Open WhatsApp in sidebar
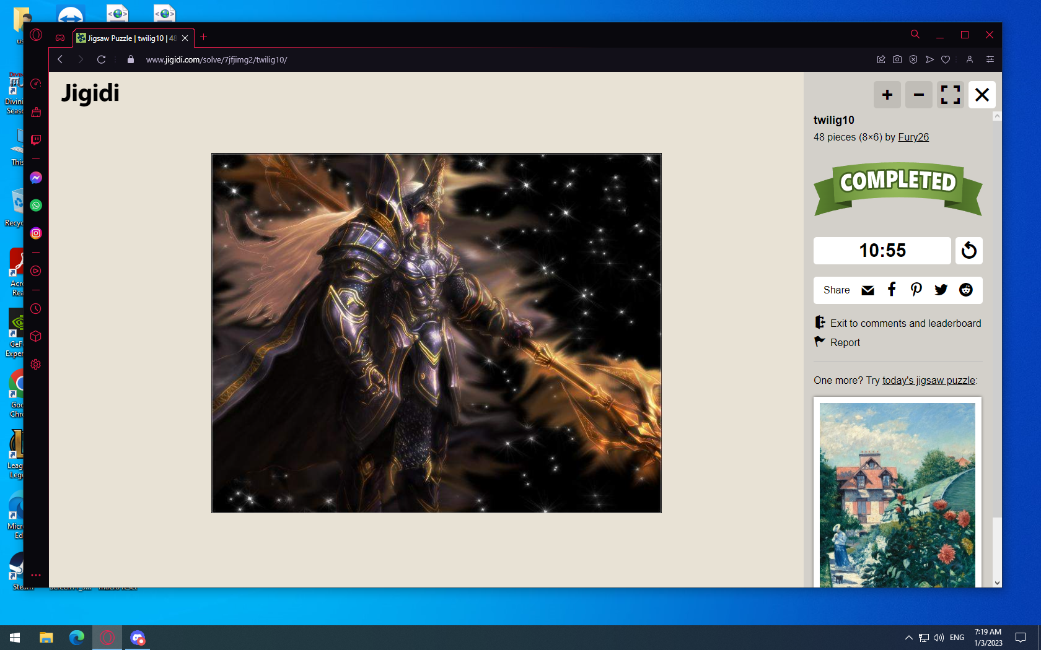The image size is (1041, 650). [36, 206]
